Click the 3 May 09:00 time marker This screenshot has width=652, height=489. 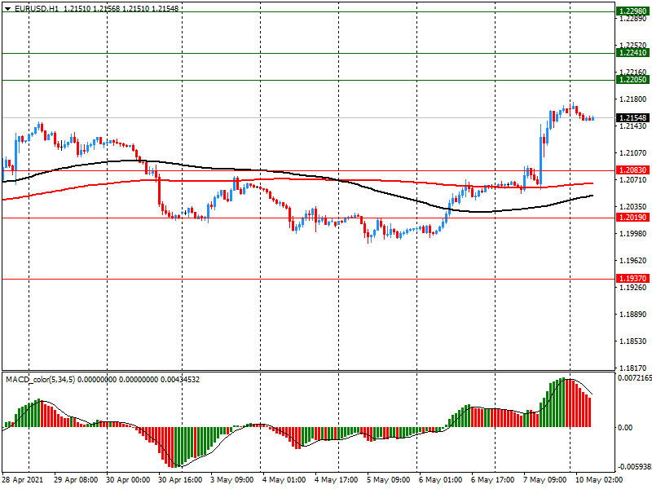[x=231, y=480]
